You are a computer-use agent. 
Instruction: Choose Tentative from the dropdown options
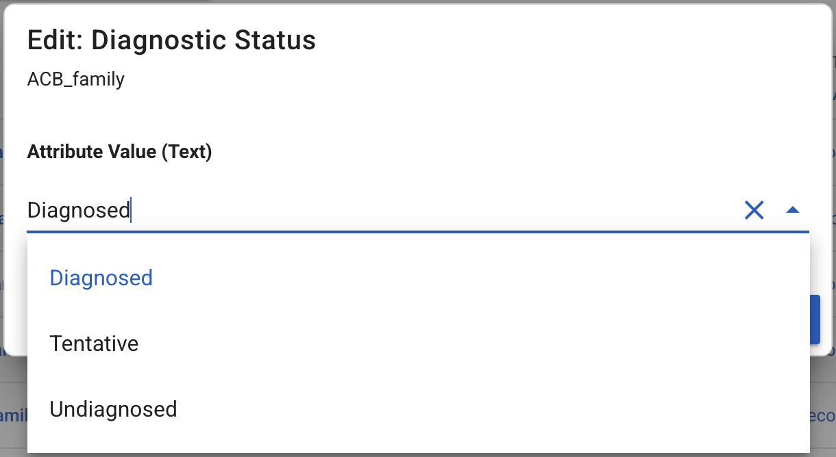pyautogui.click(x=94, y=343)
